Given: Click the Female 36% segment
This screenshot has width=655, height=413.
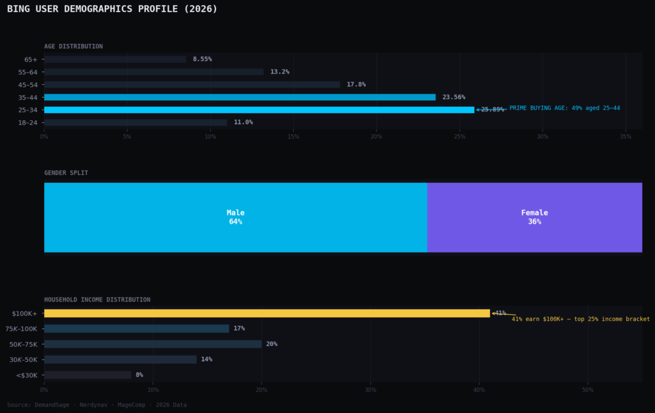Looking at the screenshot, I should click(x=535, y=217).
